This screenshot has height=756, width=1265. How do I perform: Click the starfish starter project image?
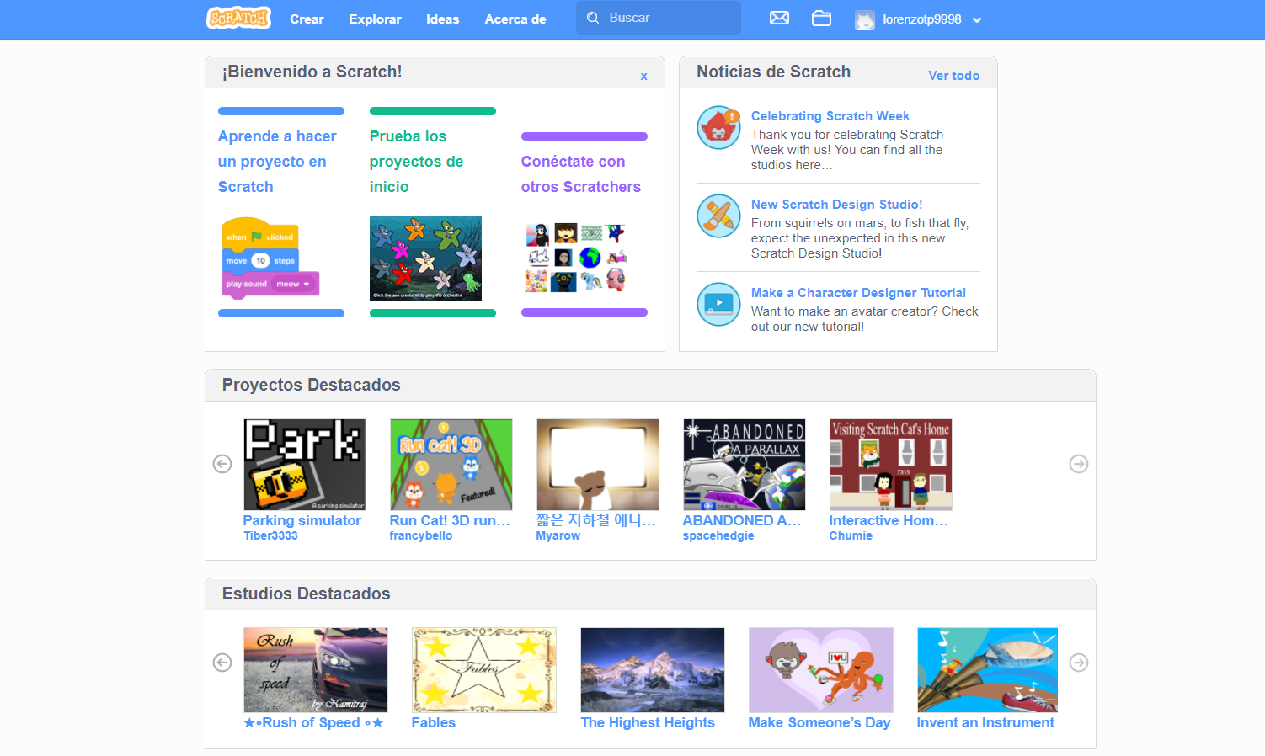tap(425, 258)
